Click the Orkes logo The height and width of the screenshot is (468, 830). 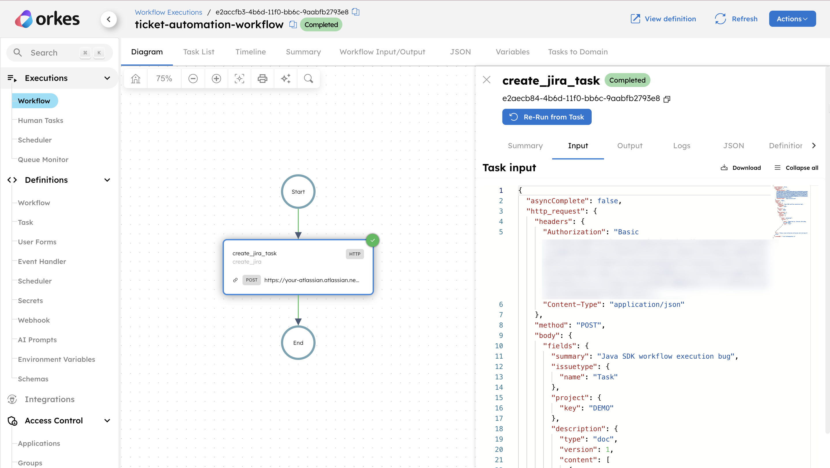[x=47, y=19]
